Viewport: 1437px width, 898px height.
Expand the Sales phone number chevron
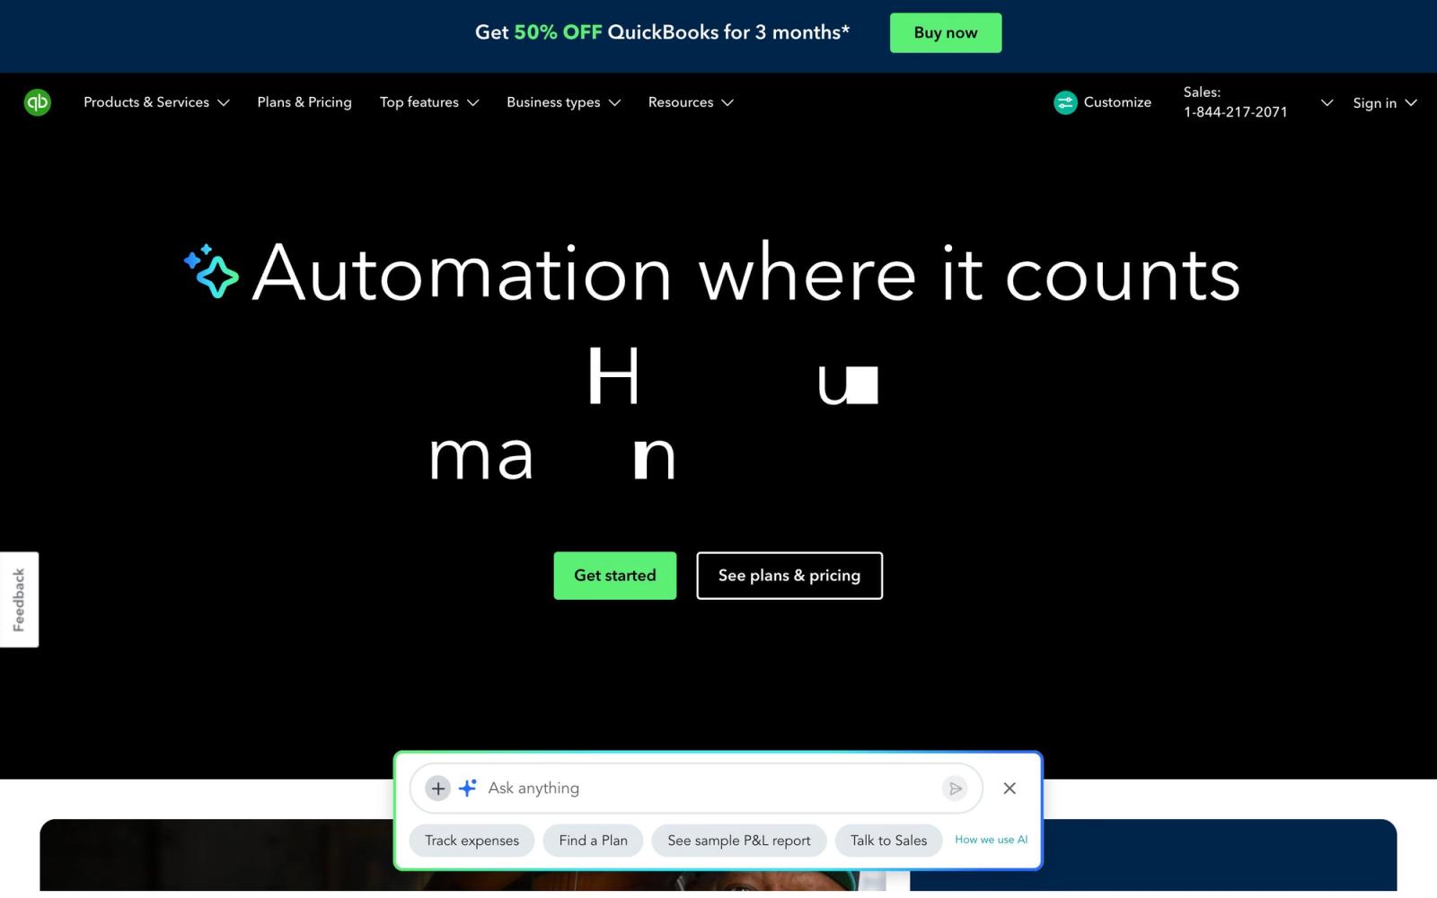[x=1327, y=102]
